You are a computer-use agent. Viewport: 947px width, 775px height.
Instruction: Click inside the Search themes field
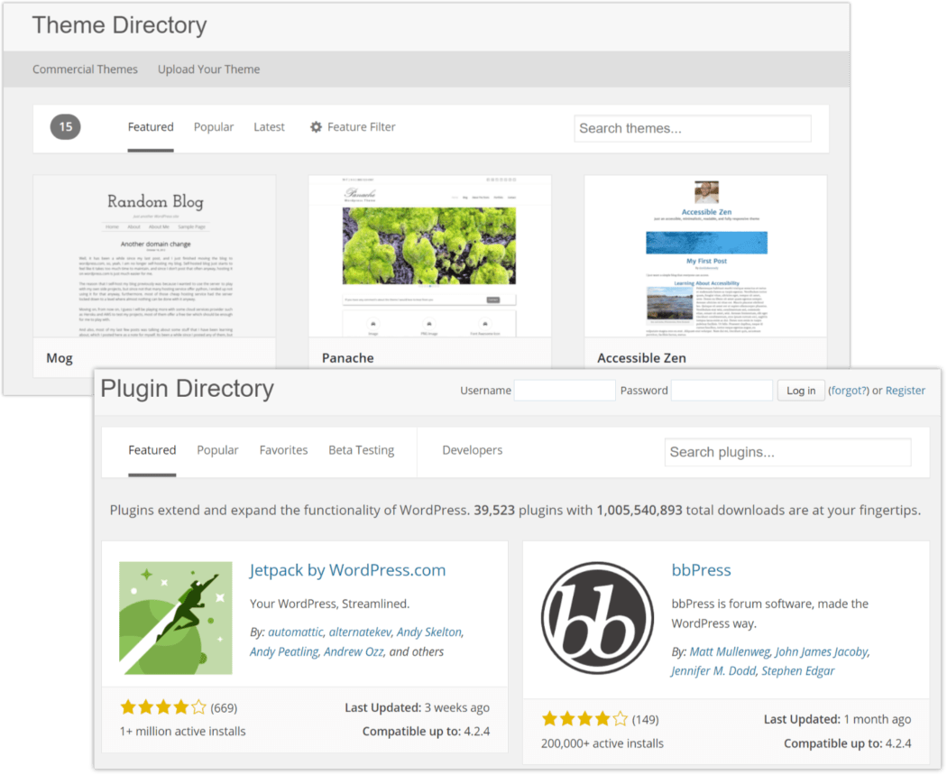pos(692,128)
